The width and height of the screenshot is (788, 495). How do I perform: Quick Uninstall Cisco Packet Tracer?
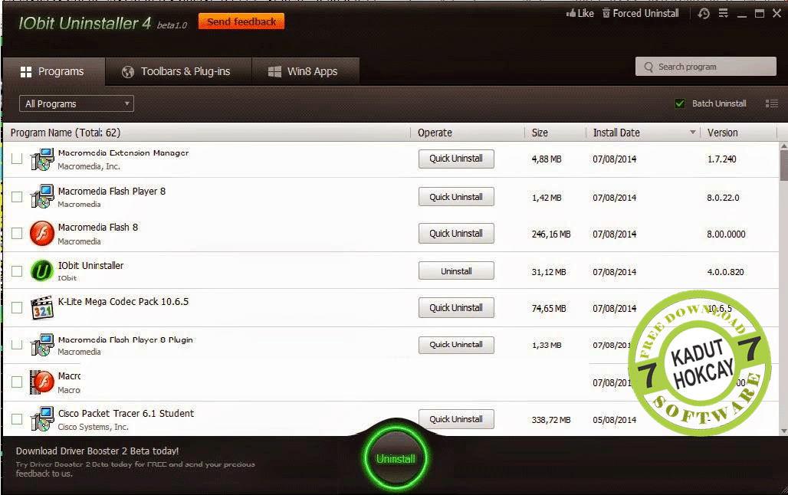coord(456,419)
